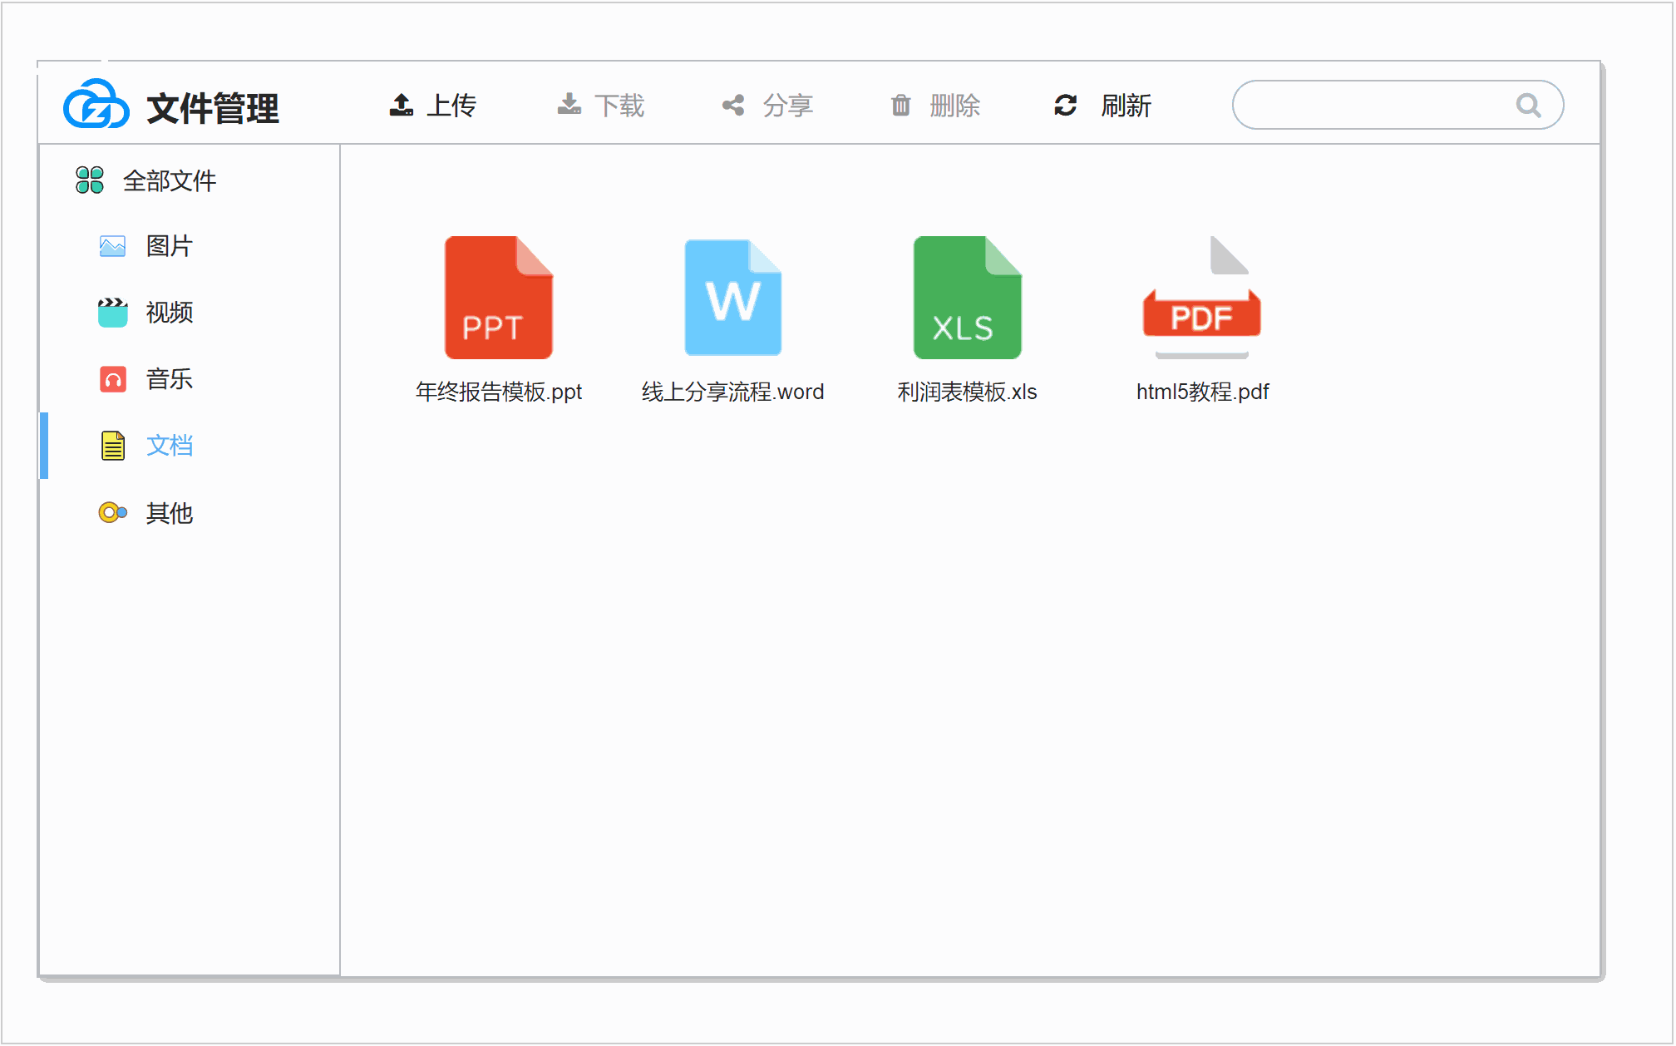The height and width of the screenshot is (1046, 1676).
Task: Select the 文档 sidebar item
Action: pyautogui.click(x=169, y=446)
